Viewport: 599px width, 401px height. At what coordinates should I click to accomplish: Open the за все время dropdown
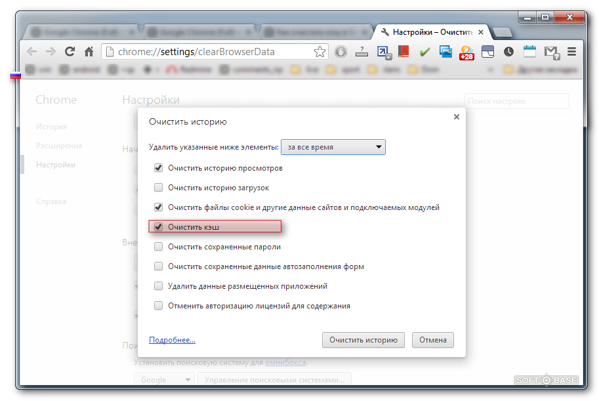333,147
